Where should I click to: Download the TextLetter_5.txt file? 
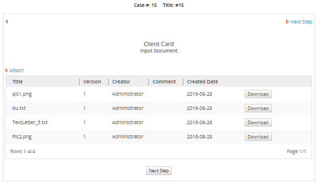pos(258,123)
